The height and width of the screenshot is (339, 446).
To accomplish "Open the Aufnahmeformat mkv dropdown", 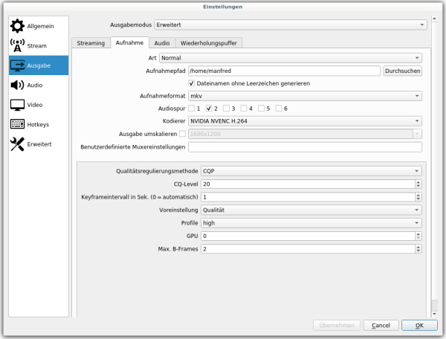I will (x=305, y=96).
